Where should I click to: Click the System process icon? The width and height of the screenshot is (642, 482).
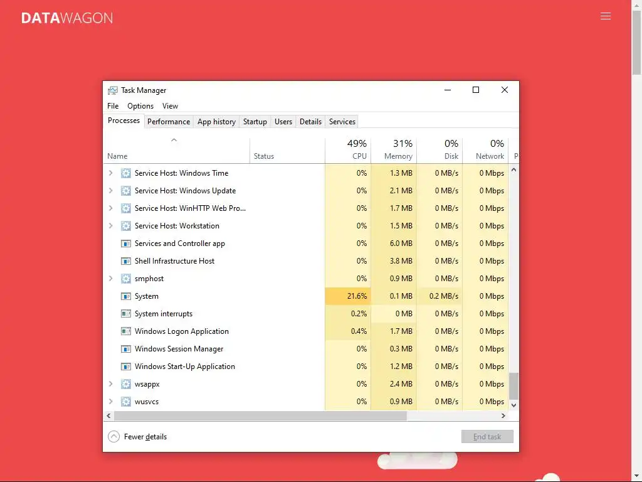[125, 296]
